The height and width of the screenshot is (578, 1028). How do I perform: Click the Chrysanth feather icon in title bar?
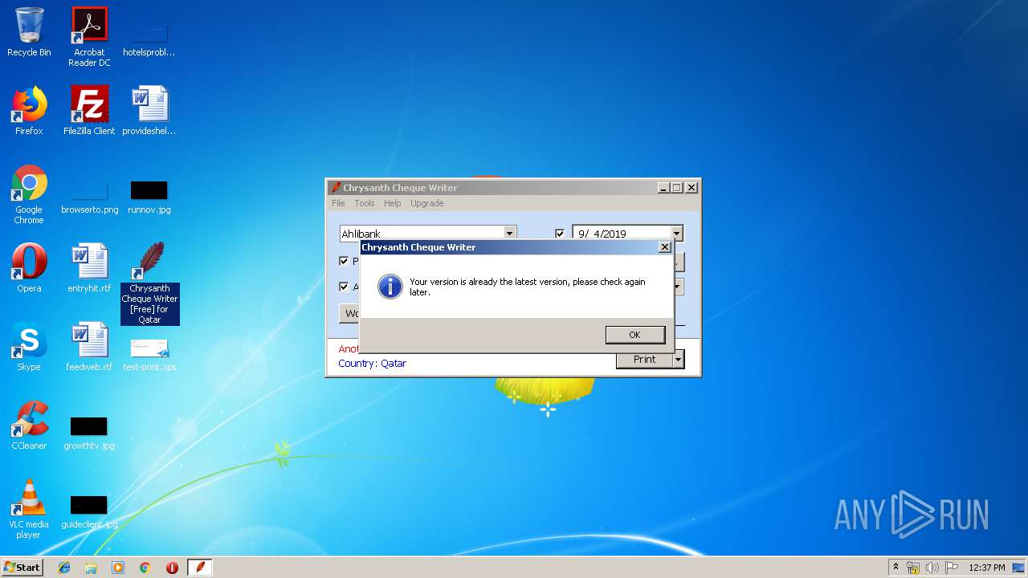pyautogui.click(x=336, y=188)
